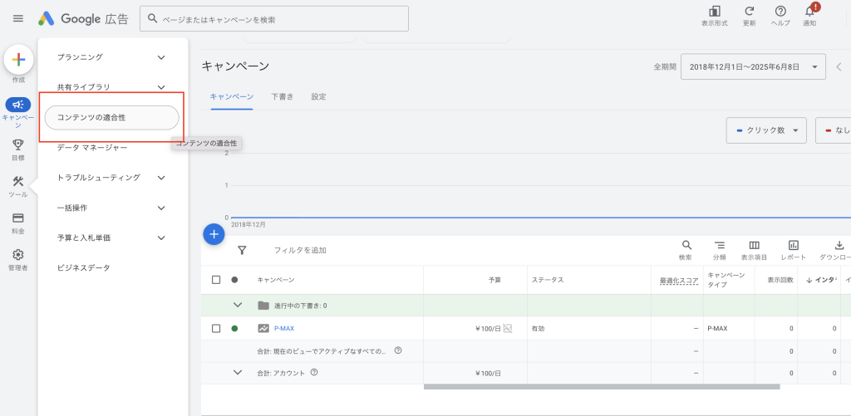Click the 表示項目 columns icon
Screen dimensions: 851x416
tap(755, 246)
